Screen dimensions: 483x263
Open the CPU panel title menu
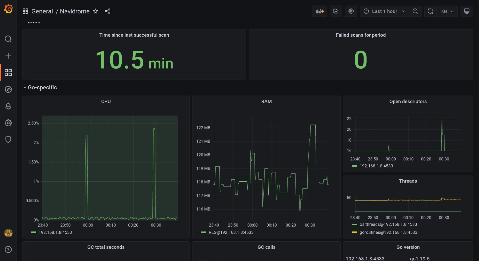(x=106, y=102)
